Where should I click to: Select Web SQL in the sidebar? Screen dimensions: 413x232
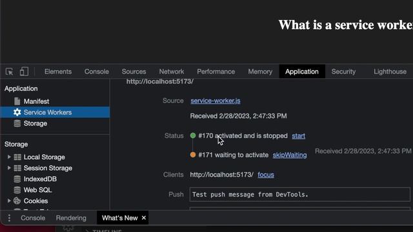[37, 190]
